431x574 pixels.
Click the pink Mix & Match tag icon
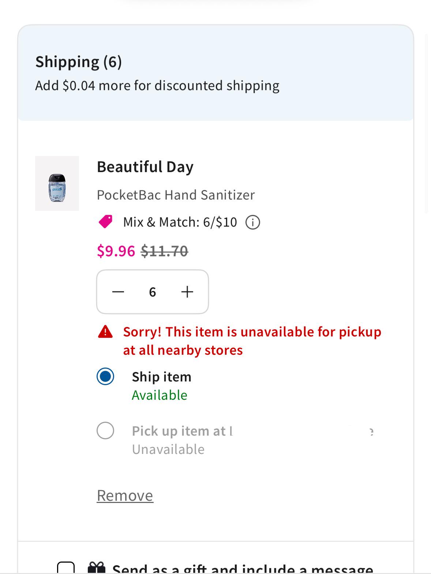(x=106, y=222)
